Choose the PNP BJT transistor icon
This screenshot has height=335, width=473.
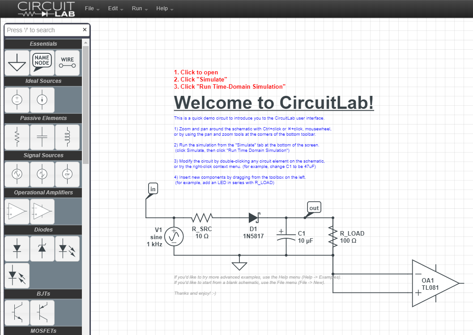pos(42,313)
